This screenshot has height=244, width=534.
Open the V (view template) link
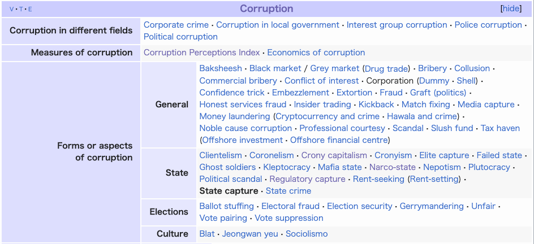click(11, 9)
